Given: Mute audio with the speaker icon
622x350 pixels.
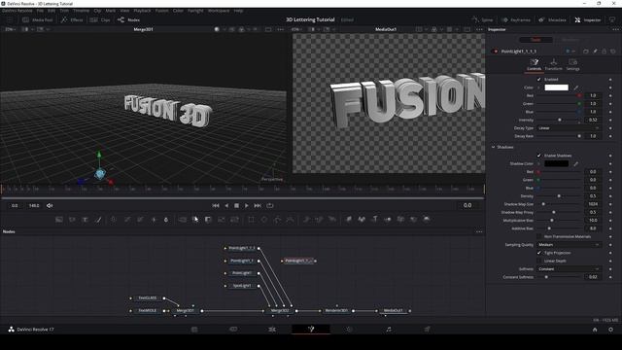Looking at the screenshot, I should pos(50,205).
